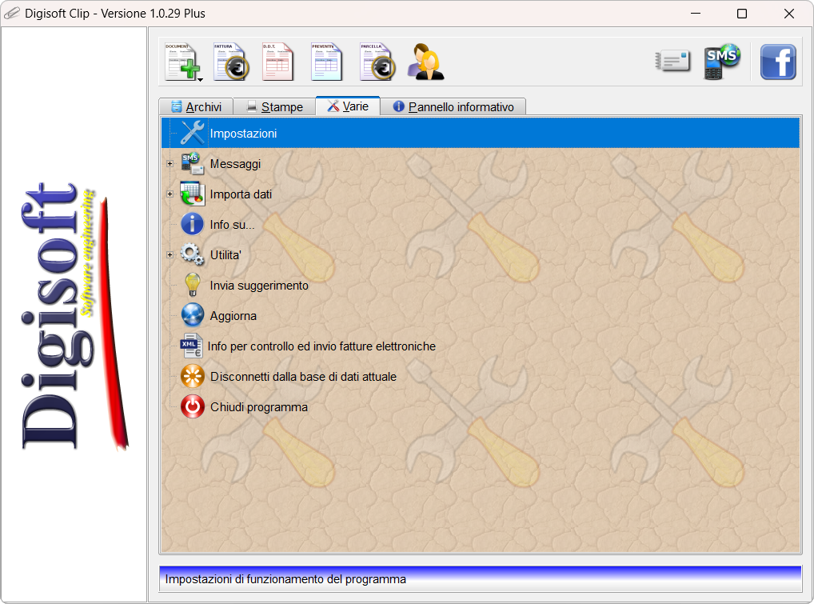The width and height of the screenshot is (814, 604).
Task: Select the Chiudi programma label
Action: 258,407
